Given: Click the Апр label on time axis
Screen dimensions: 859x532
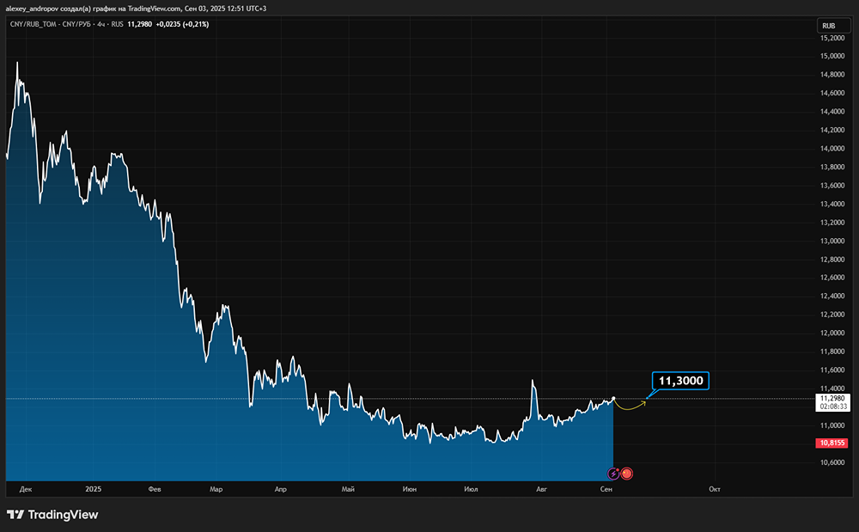Looking at the screenshot, I should (281, 489).
